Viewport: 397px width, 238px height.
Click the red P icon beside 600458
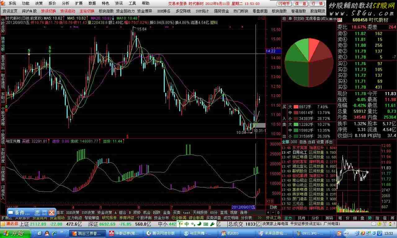coord(340,20)
